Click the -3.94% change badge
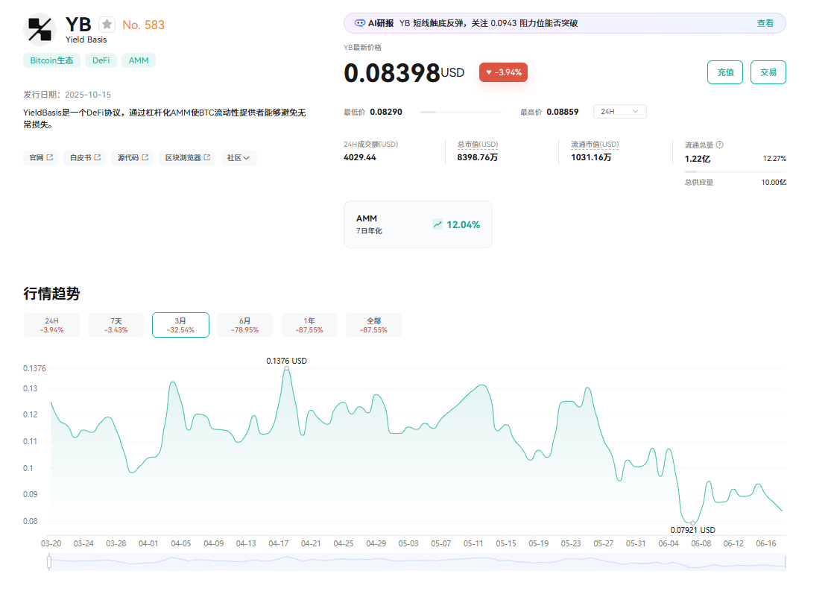The width and height of the screenshot is (834, 600). [503, 72]
